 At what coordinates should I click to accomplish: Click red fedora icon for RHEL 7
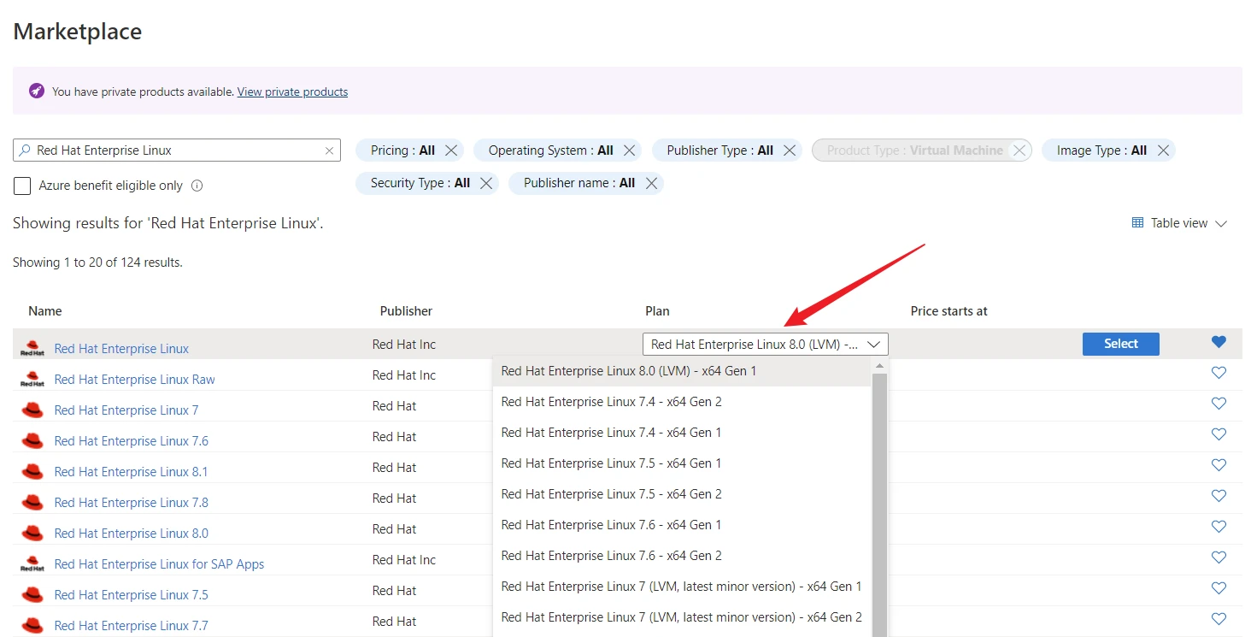pyautogui.click(x=32, y=410)
